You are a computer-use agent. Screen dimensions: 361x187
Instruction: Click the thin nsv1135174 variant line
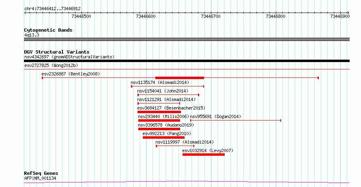[x=168, y=86]
